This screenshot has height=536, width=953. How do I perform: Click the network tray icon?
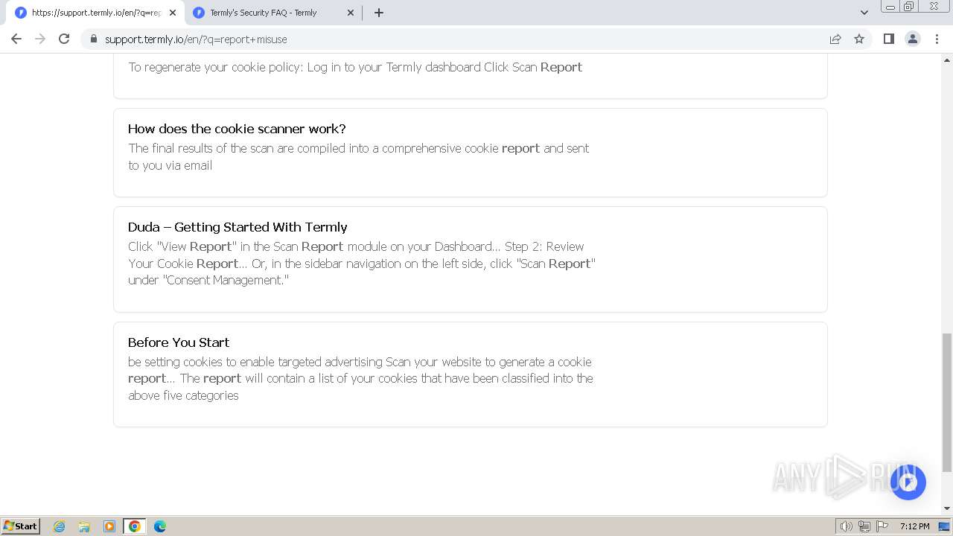864,526
